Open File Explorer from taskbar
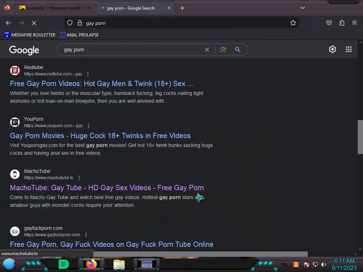363x272 pixels. click(119, 265)
